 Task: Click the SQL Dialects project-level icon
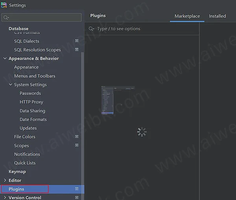pyautogui.click(x=77, y=41)
